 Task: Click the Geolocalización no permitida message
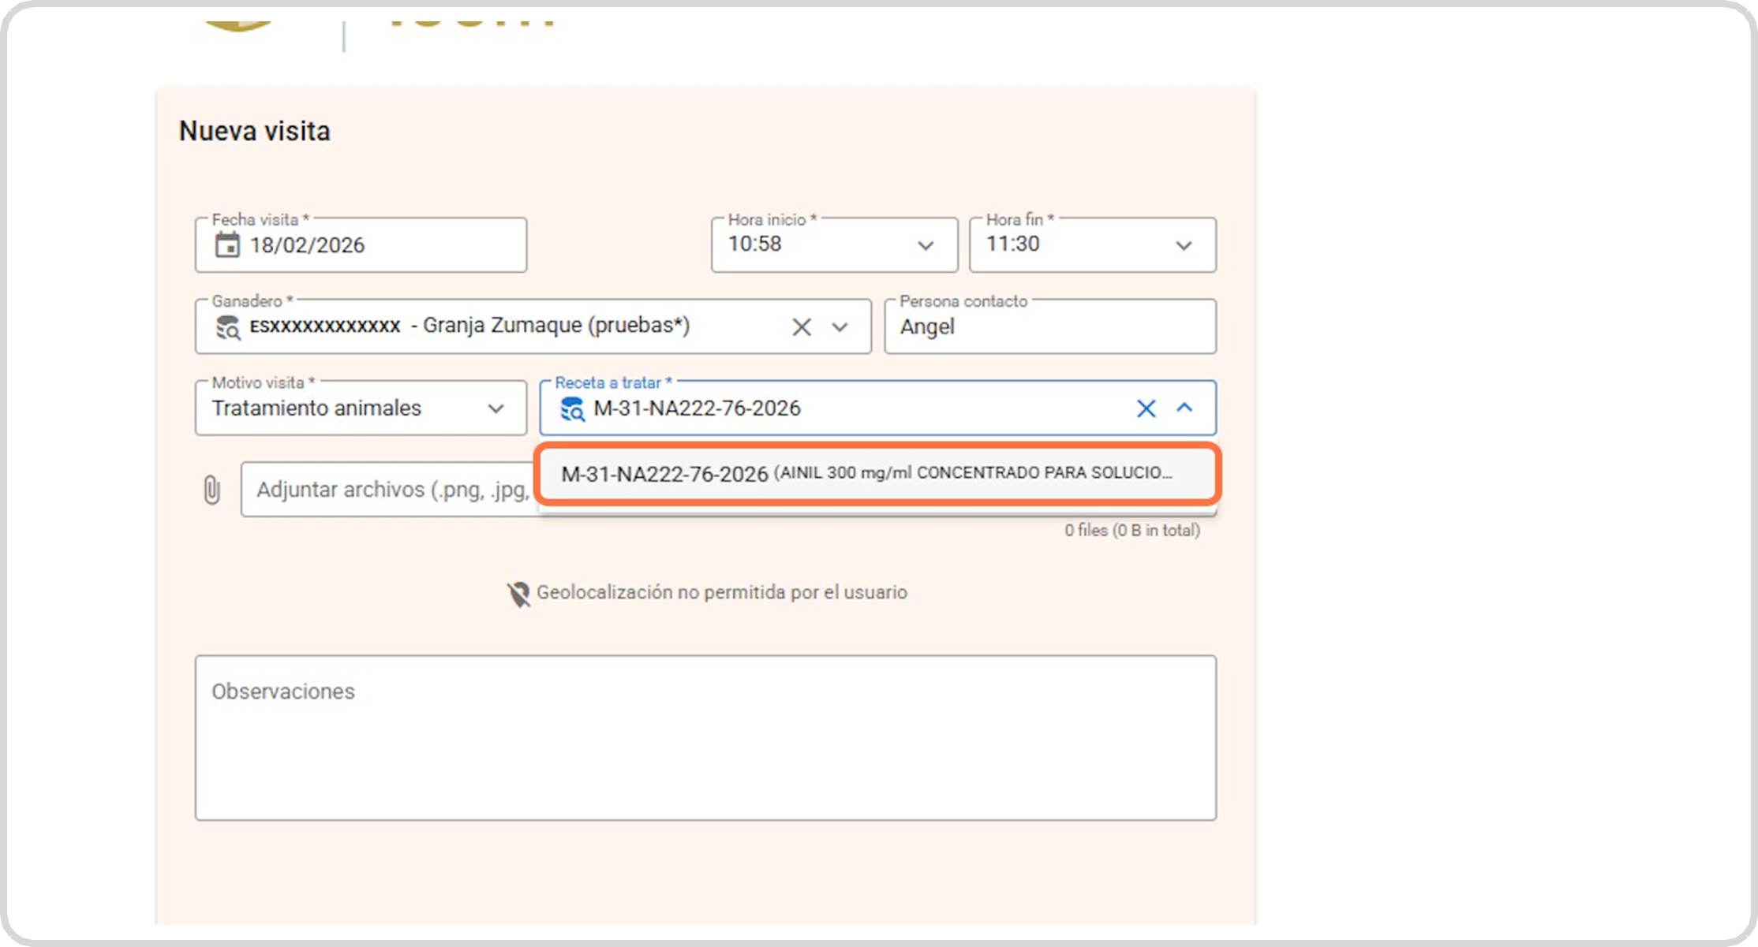click(x=721, y=592)
